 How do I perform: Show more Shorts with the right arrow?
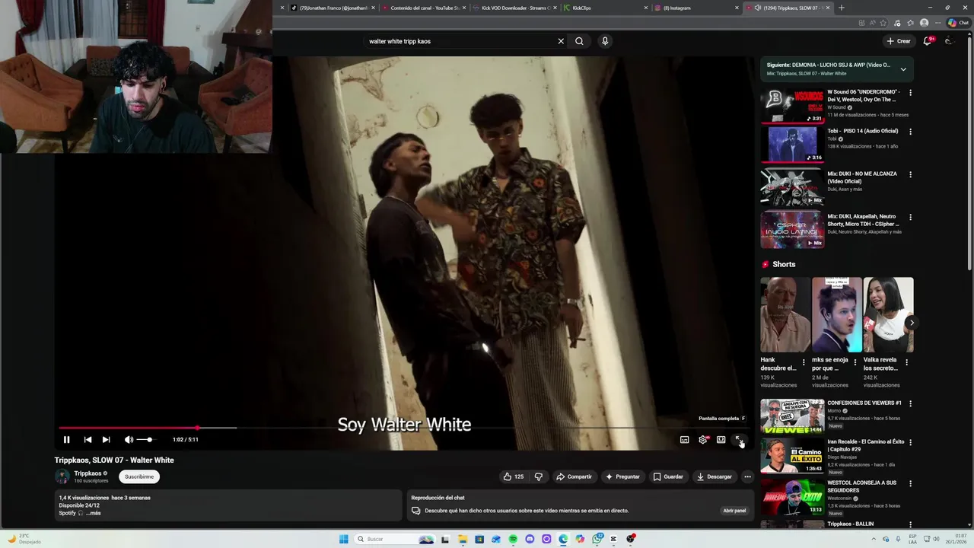[912, 323]
